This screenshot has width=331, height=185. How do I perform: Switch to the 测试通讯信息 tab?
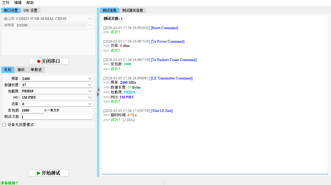(132, 10)
